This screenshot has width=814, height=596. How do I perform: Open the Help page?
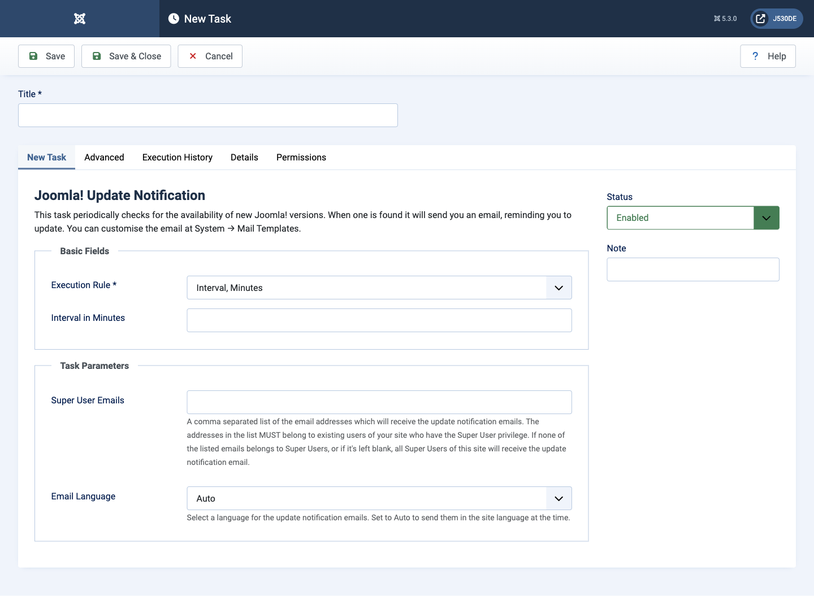pos(768,56)
